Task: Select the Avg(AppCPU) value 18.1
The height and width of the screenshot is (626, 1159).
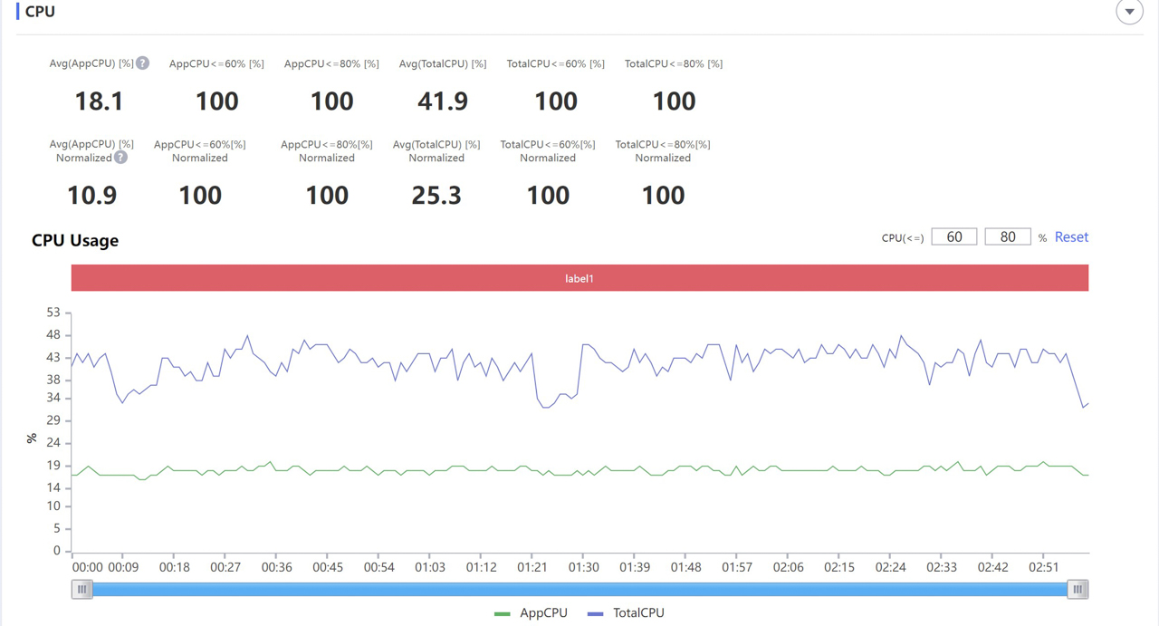Action: (x=99, y=101)
